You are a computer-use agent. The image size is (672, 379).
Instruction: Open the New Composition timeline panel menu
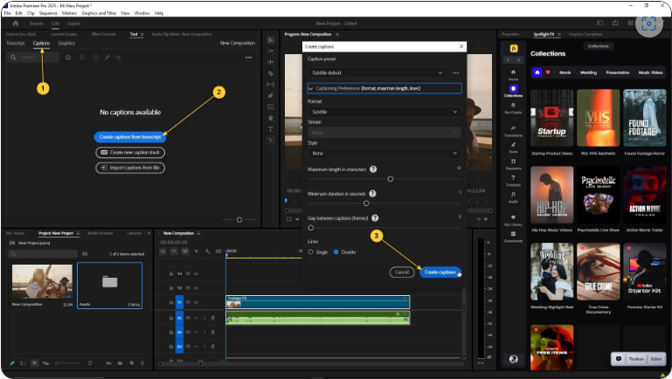click(198, 233)
